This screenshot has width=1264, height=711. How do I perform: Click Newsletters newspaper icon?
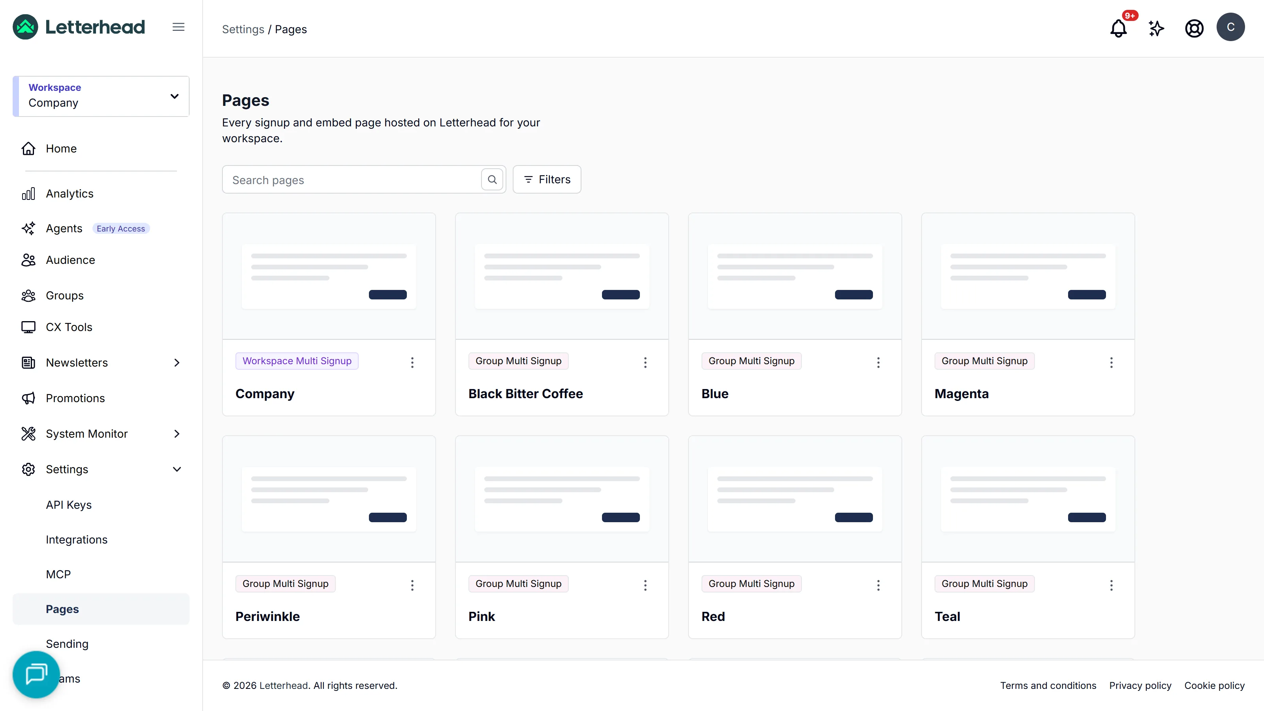(28, 363)
